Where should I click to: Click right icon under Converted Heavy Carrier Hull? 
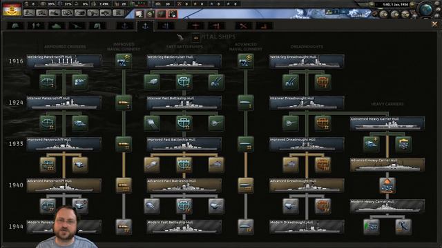[x=403, y=144]
